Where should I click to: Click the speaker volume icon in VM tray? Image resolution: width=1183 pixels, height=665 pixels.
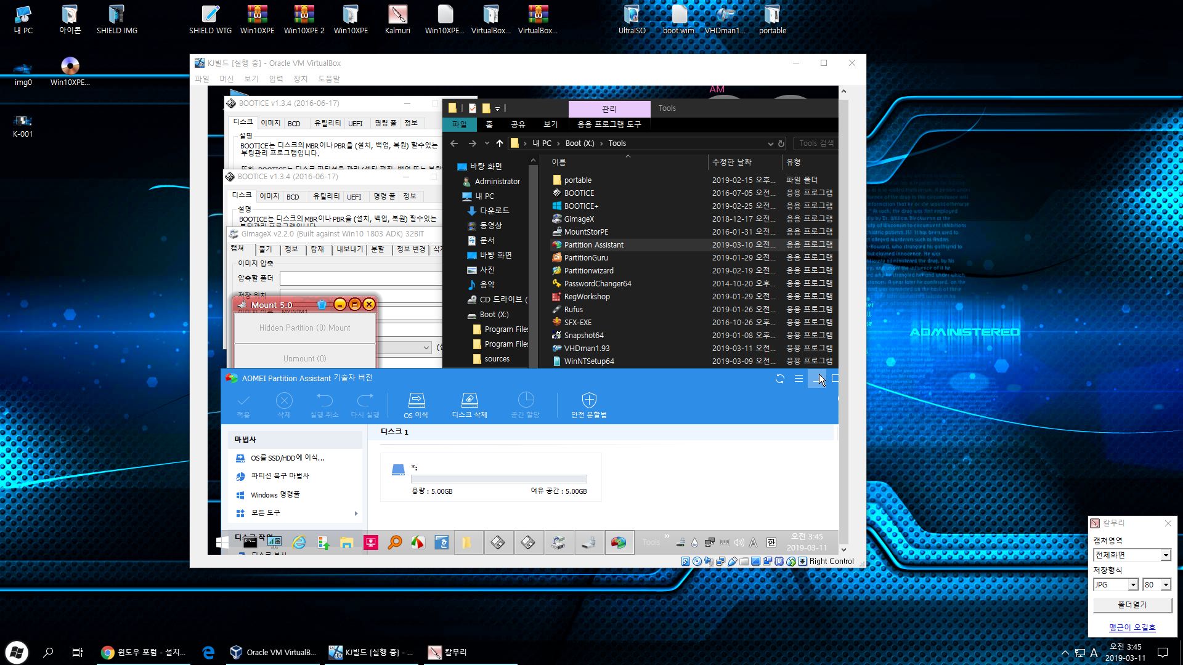[739, 542]
